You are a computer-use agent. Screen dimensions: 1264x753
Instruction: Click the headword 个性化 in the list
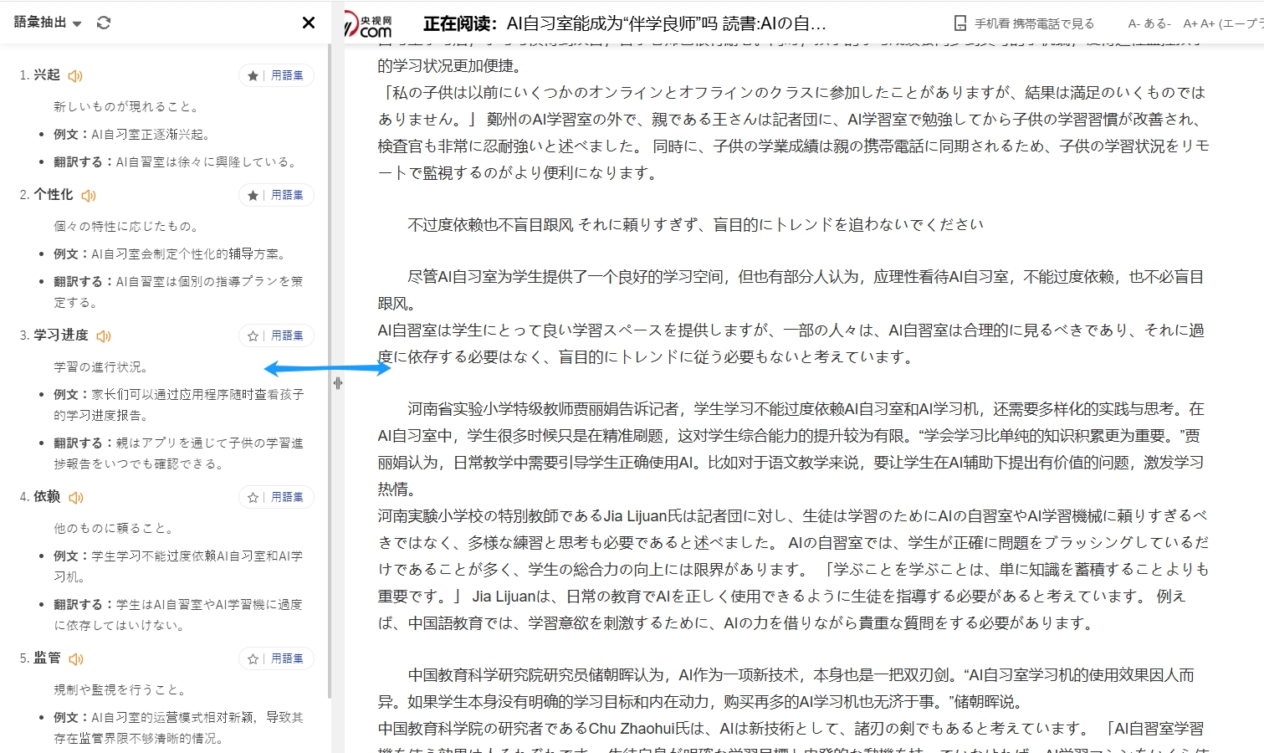pos(54,195)
